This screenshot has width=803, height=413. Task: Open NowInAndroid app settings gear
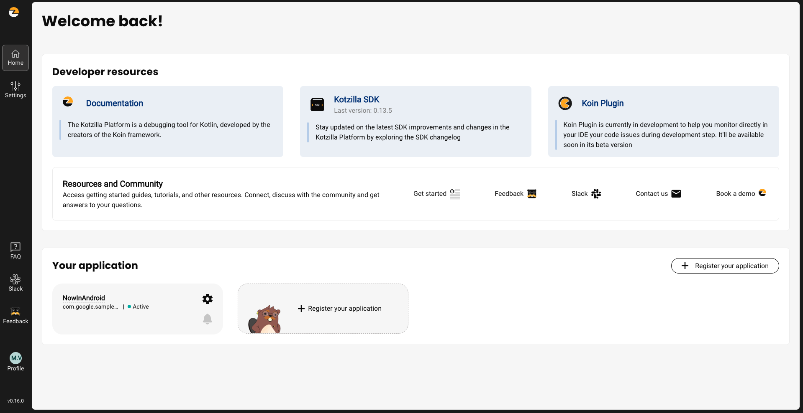[x=208, y=299]
